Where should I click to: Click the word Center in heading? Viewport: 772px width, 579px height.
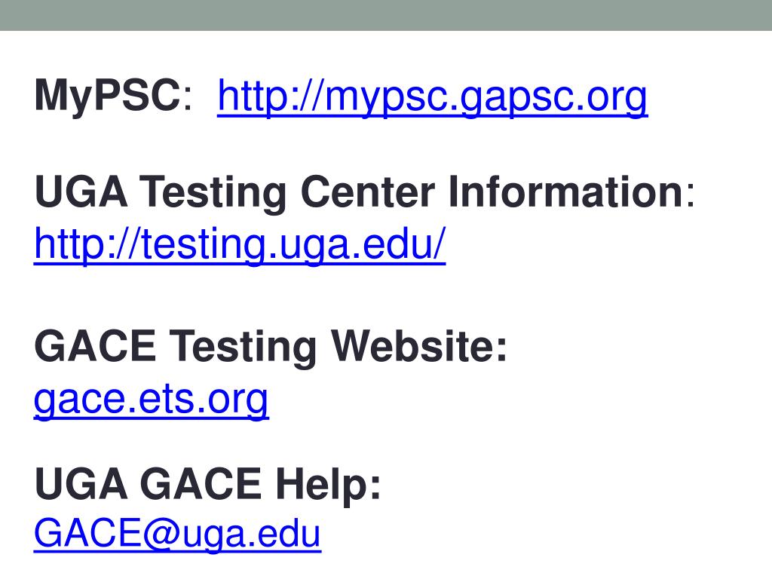(367, 192)
